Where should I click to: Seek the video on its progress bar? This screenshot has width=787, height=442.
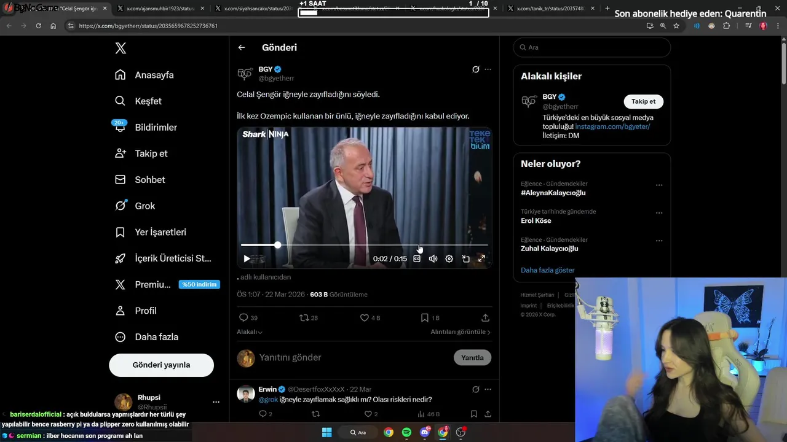pyautogui.click(x=364, y=245)
